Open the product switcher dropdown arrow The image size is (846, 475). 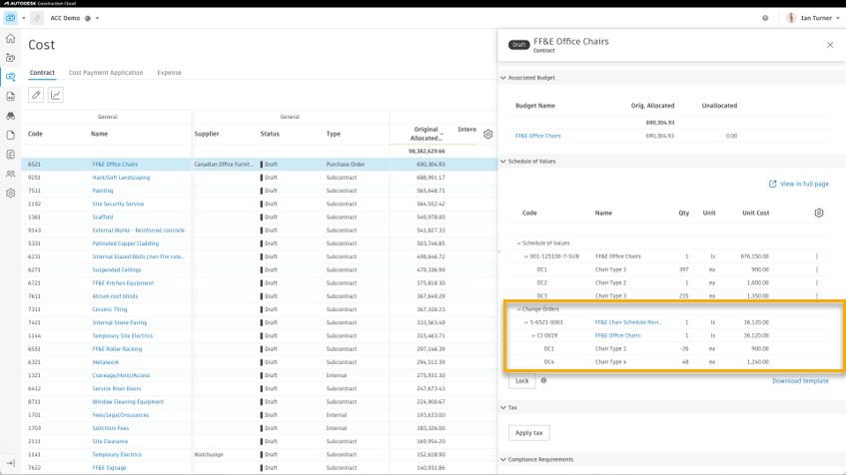tap(23, 18)
